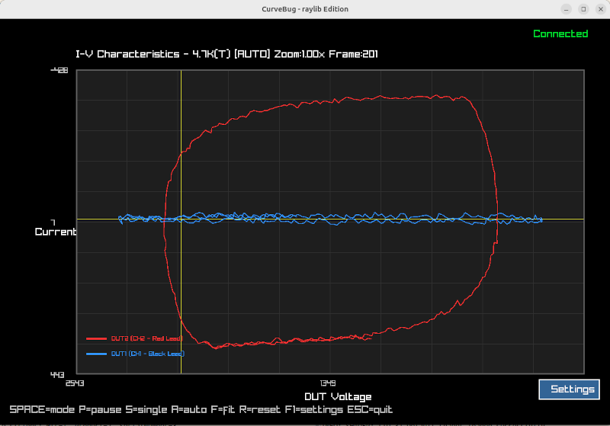Click the 2543 x-axis minimum value
Image resolution: width=610 pixels, height=426 pixels.
coord(75,383)
